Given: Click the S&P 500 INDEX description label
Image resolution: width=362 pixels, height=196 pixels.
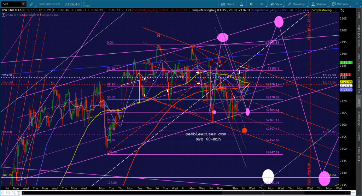Looking at the screenshot, I should click(x=49, y=4).
